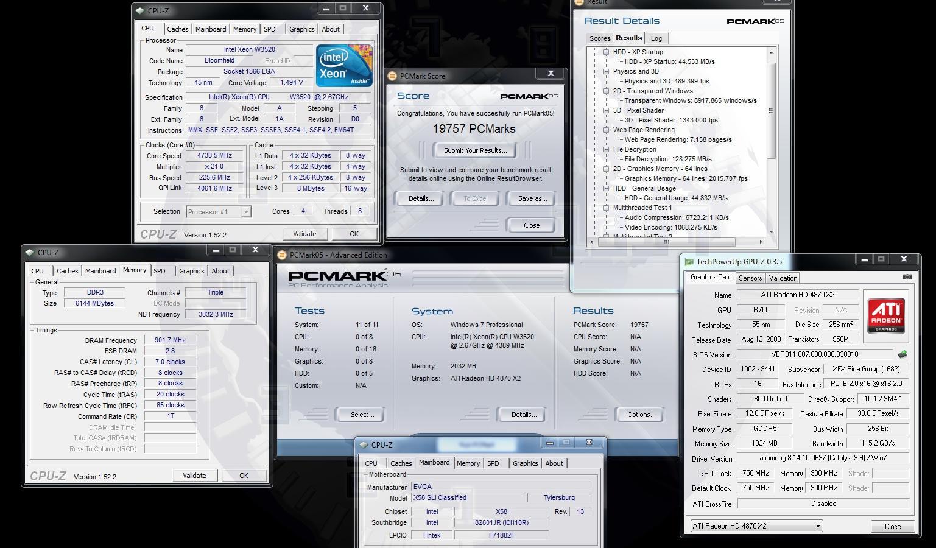936x548 pixels.
Task: Open the CPU tab in the CPU-Z Mainboard window
Action: coord(371,463)
